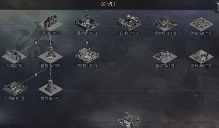Choose the 伐木场 lumber yard icon
Screen dimensions: 219x128
(x=165, y=23)
